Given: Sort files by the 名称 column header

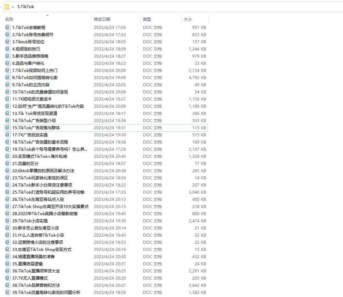Looking at the screenshot, I should click(x=9, y=19).
